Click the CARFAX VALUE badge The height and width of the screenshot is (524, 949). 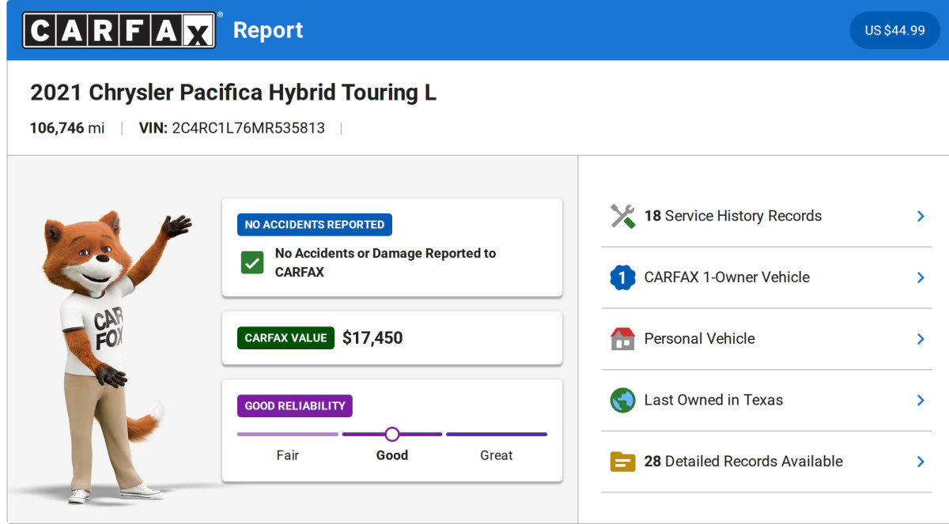[x=285, y=337]
